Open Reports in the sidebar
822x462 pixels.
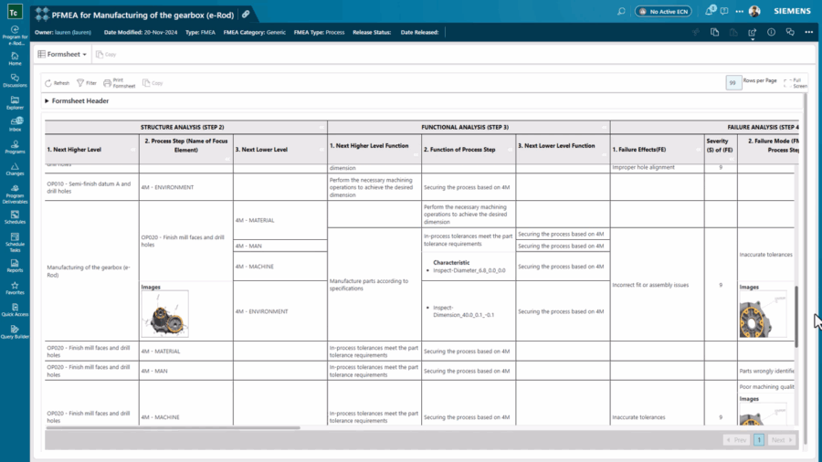15,266
